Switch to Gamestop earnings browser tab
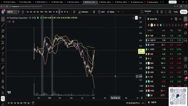The image size is (188, 106). pos(153,2)
